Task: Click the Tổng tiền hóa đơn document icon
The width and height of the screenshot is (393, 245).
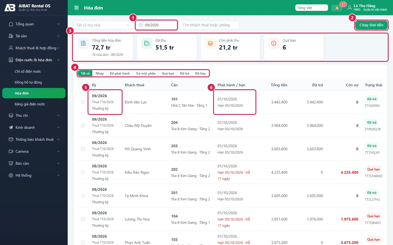Action: (83, 43)
